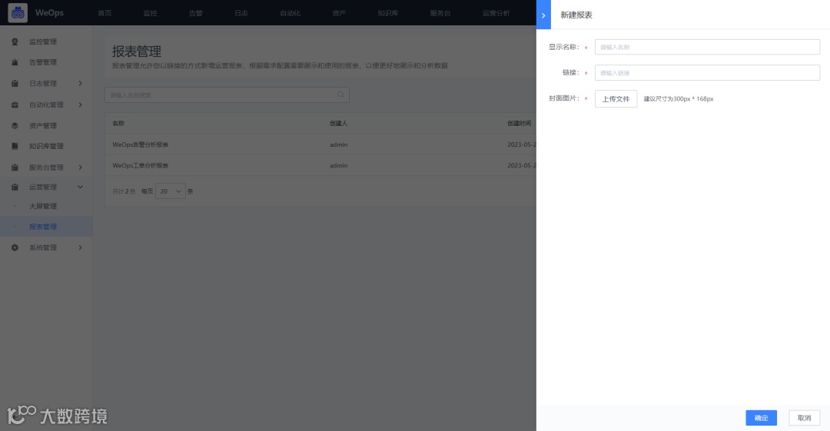830x431 pixels.
Task: Open the 自动化 top navigation tab
Action: [x=290, y=13]
